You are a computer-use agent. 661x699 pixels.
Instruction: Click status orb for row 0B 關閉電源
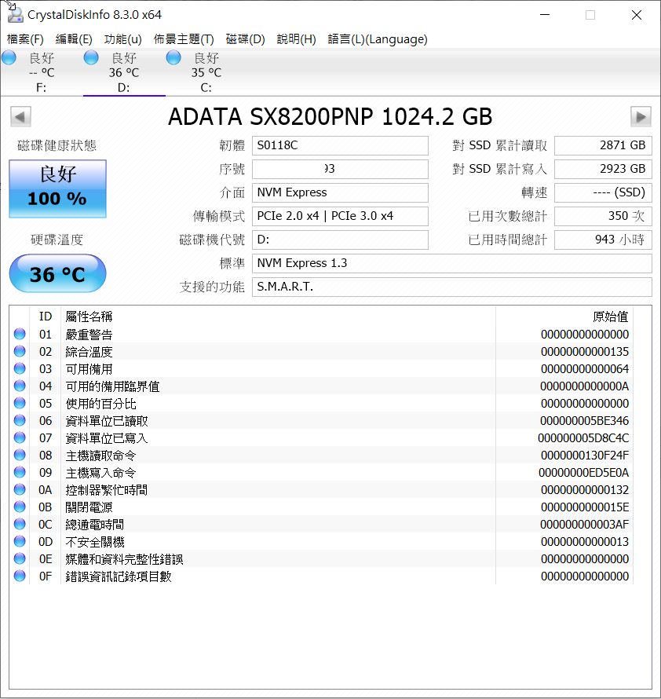point(20,507)
